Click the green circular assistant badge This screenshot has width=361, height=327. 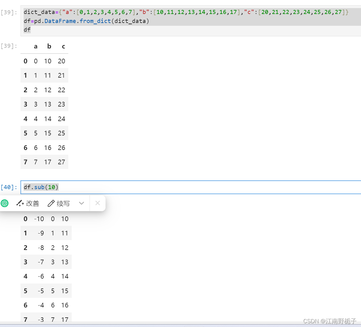[5, 203]
